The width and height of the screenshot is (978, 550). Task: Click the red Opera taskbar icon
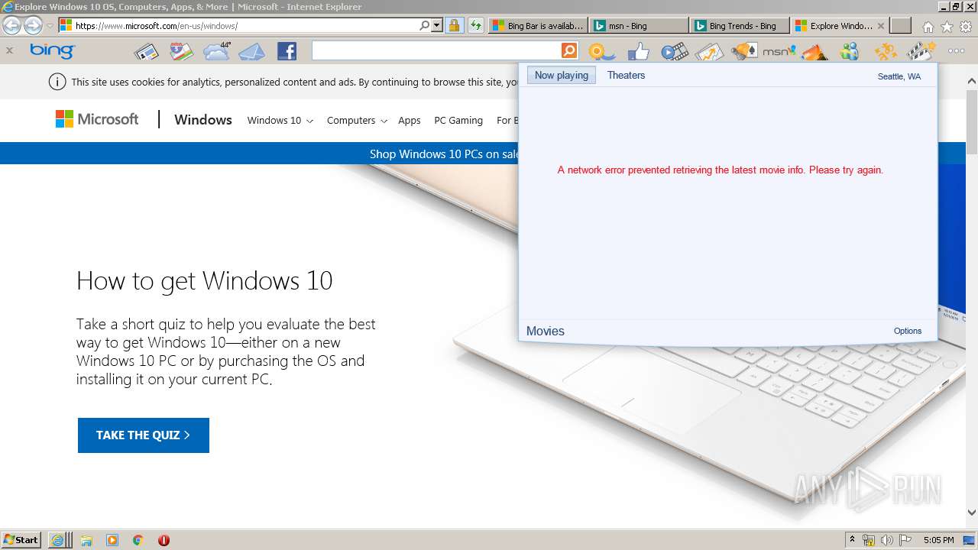164,540
